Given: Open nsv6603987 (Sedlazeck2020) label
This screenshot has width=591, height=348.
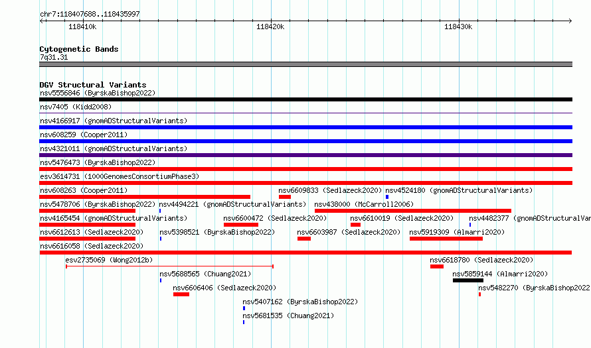Looking at the screenshot, I should [x=349, y=232].
